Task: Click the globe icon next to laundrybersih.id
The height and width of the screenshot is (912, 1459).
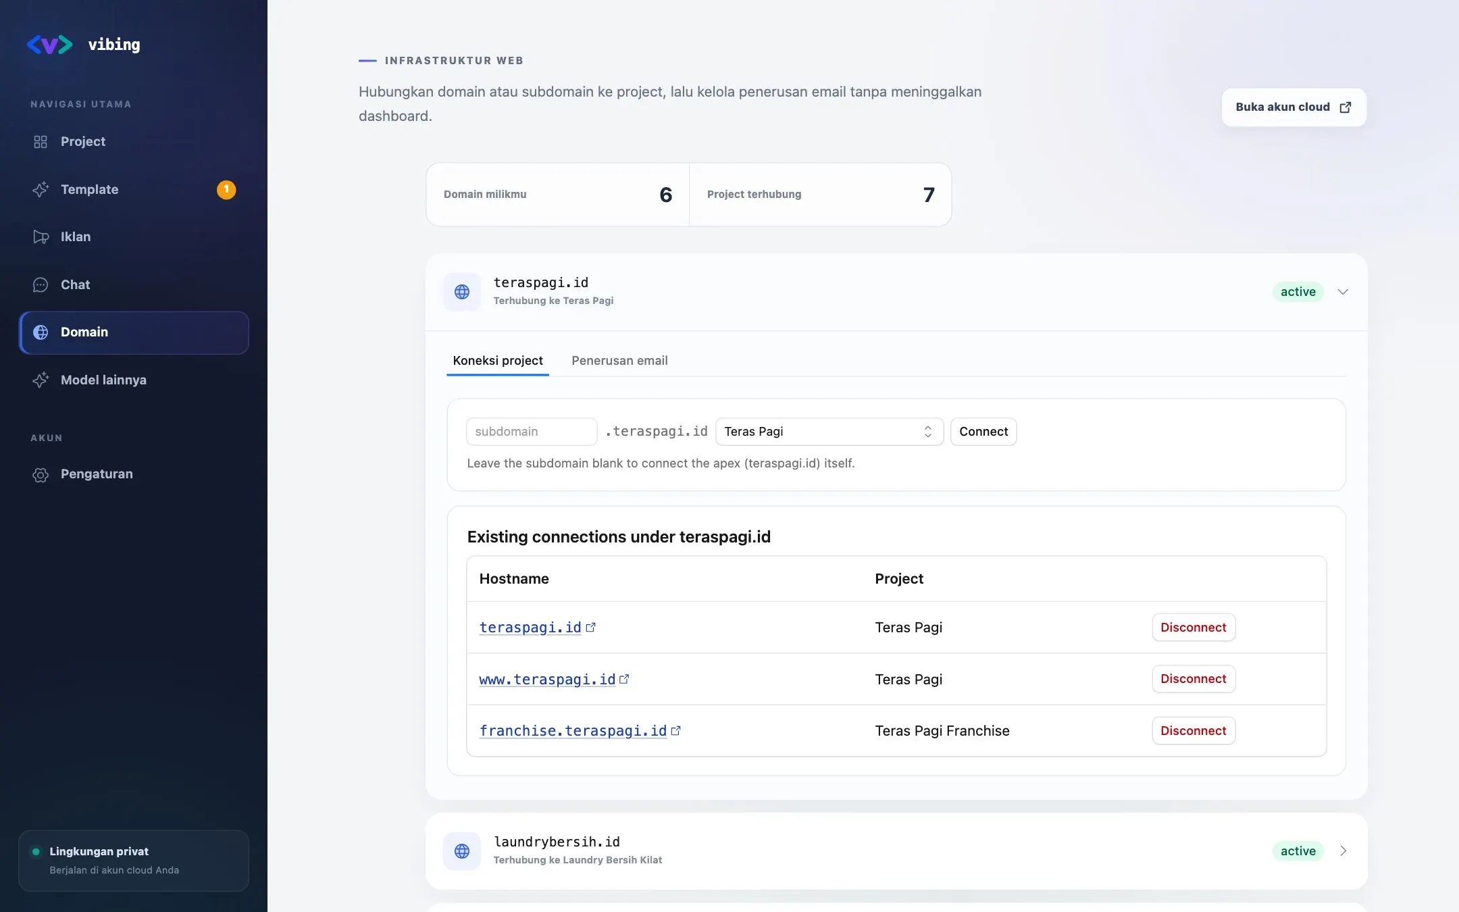Action: coord(462,851)
